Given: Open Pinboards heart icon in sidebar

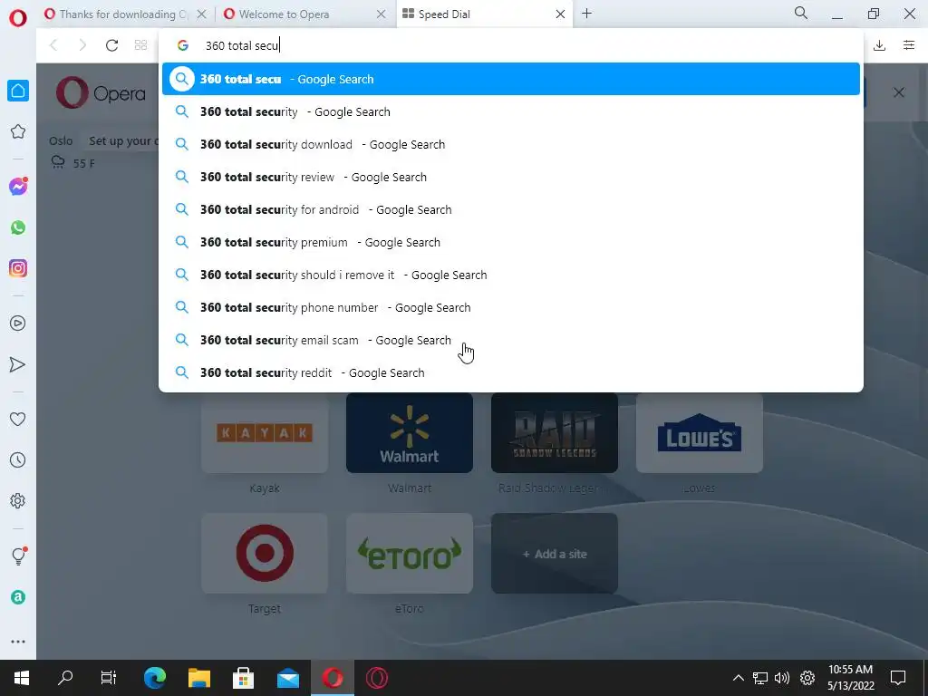Looking at the screenshot, I should 18,419.
